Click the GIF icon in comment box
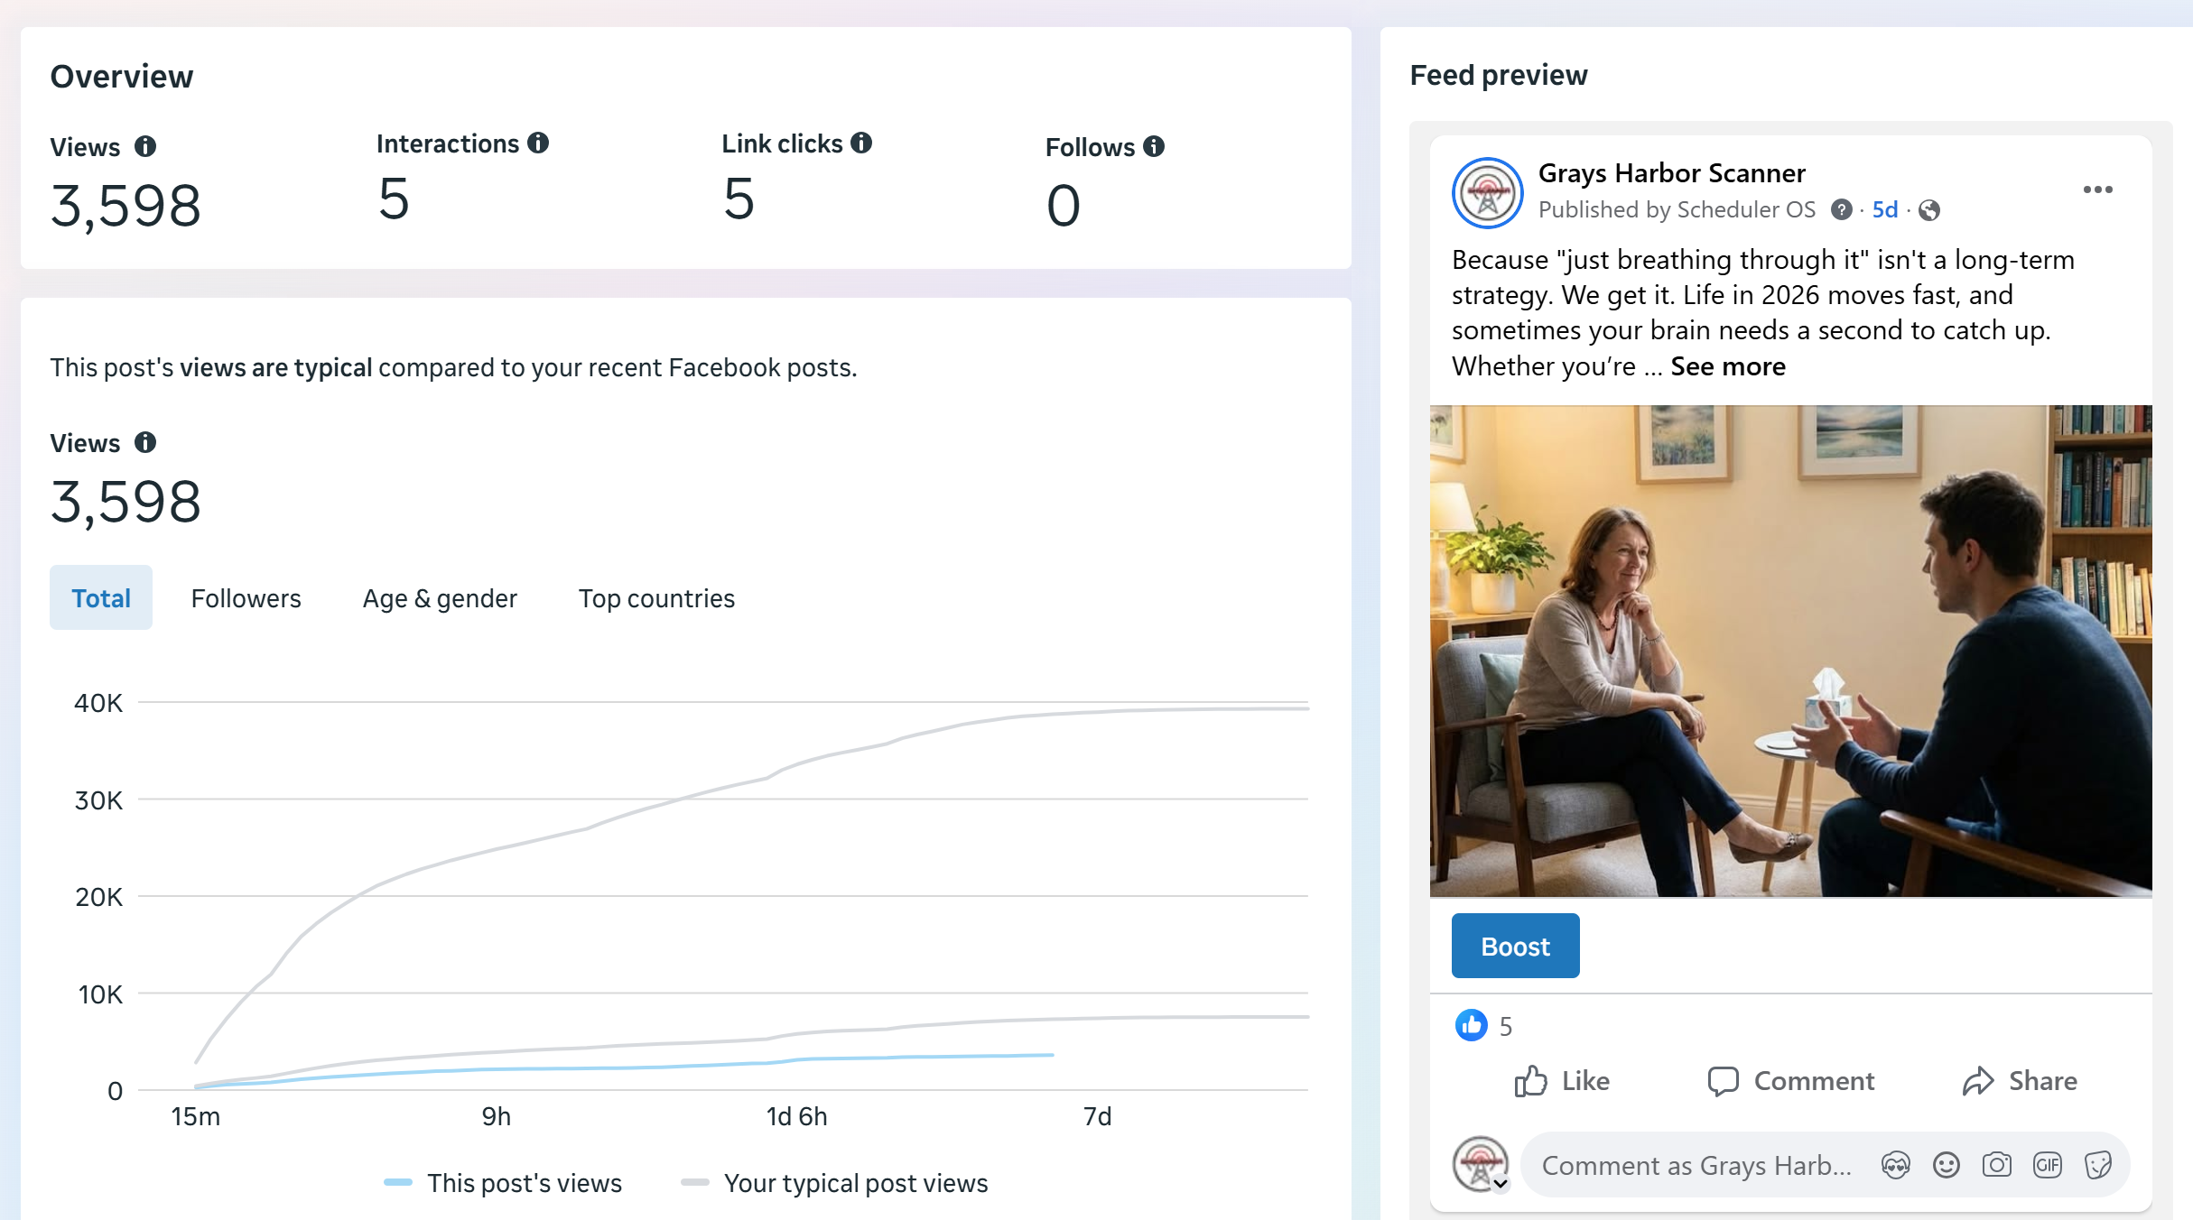Viewport: 2193px width, 1220px height. click(2047, 1165)
